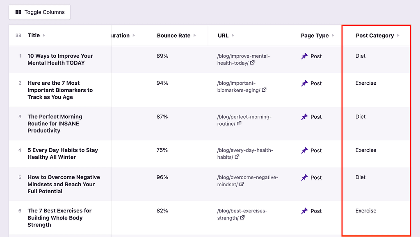Click the sort arrow beside Bounce Rate
Screen dimensions: 420x237
click(x=195, y=35)
